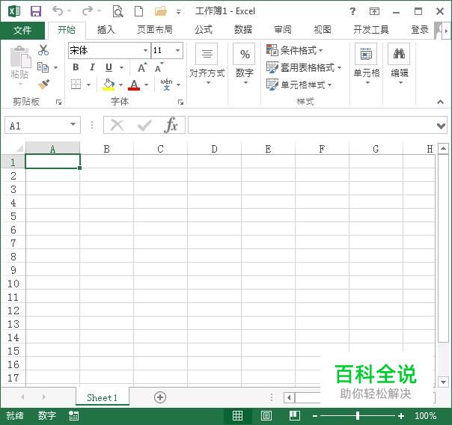Screen dimensions: 452x425
Task: Toggle Underline formatting
Action: click(x=109, y=67)
